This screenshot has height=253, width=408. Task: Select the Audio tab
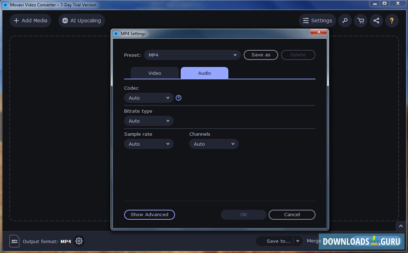click(205, 73)
